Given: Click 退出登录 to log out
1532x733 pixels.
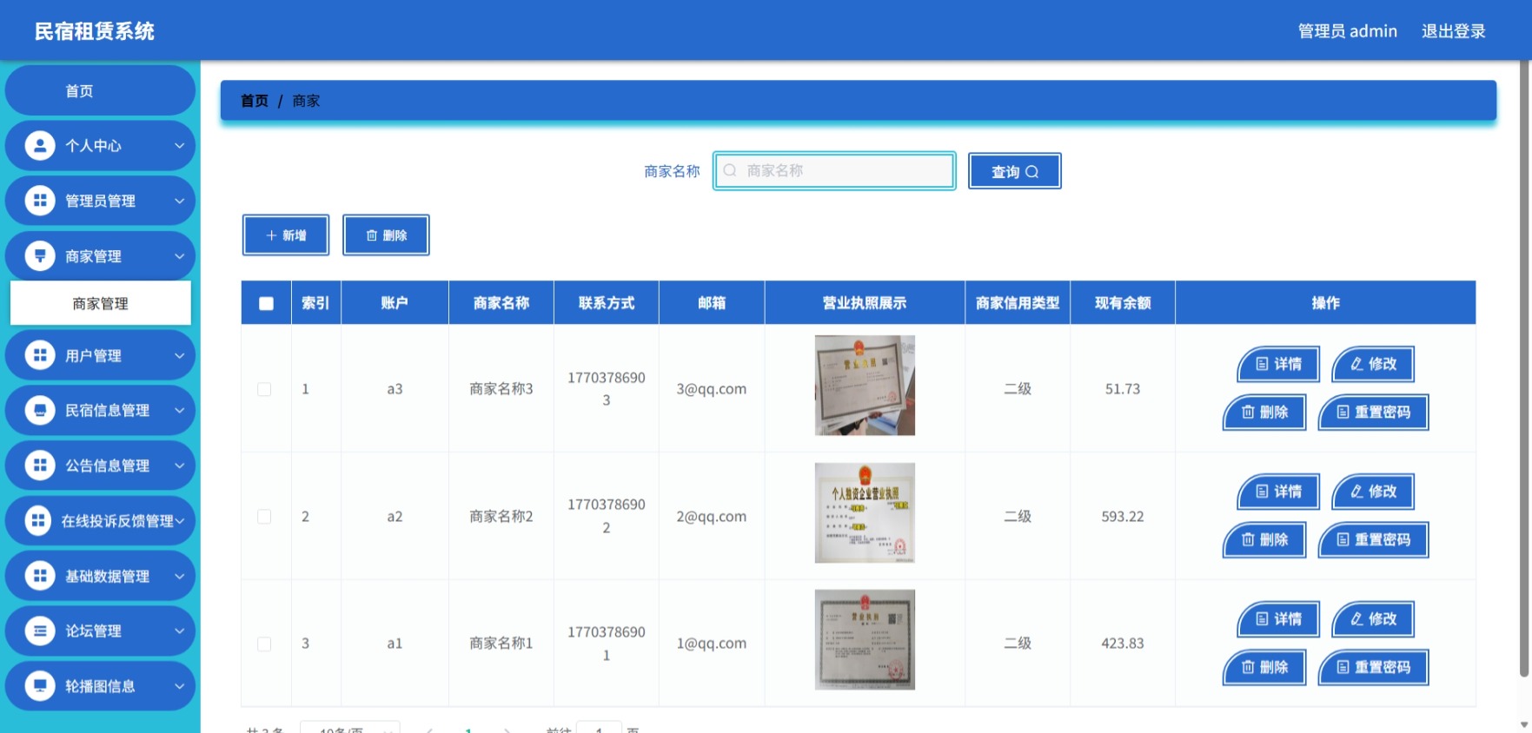Looking at the screenshot, I should click(1453, 31).
